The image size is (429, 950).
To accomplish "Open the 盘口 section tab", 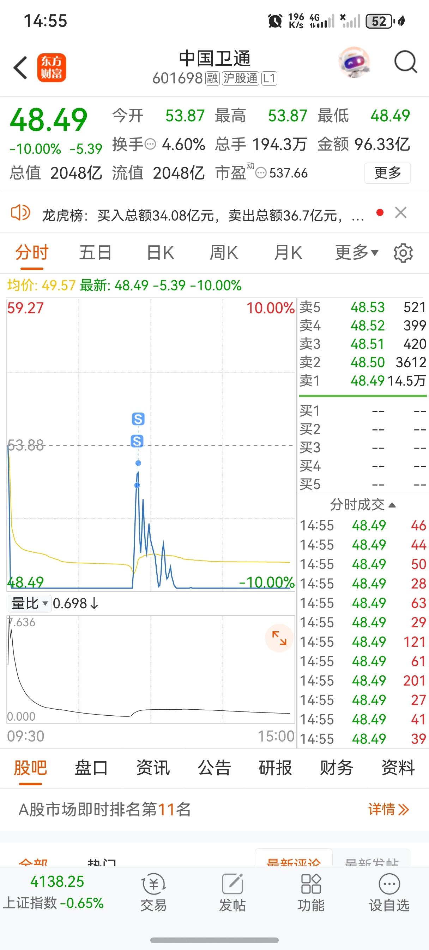I will point(91,768).
